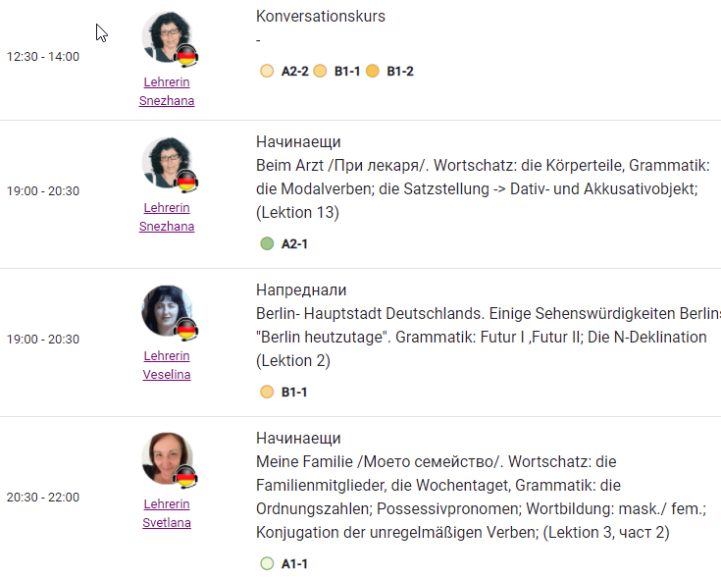The width and height of the screenshot is (721, 579).
Task: Click the B1-1 label in the Konversationskurs row
Action: coord(347,72)
